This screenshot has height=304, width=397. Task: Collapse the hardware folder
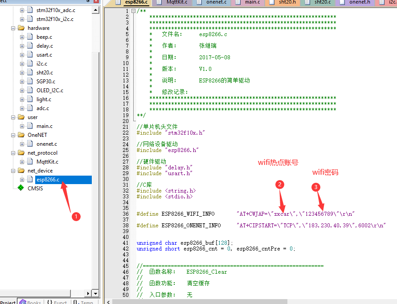pos(13,28)
